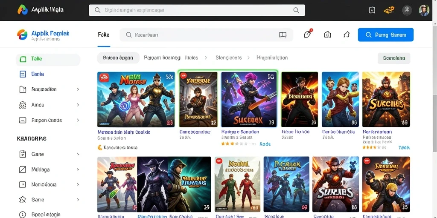Click the star rating under Rerforioman
The height and width of the screenshot is (218, 437).
(374, 148)
